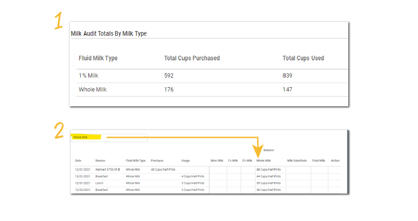
Task: Click the Balance group header
Action: (268, 150)
